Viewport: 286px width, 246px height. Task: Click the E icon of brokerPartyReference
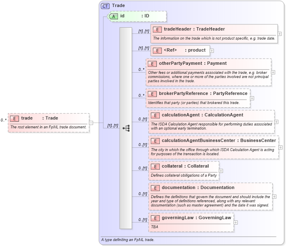(152, 94)
